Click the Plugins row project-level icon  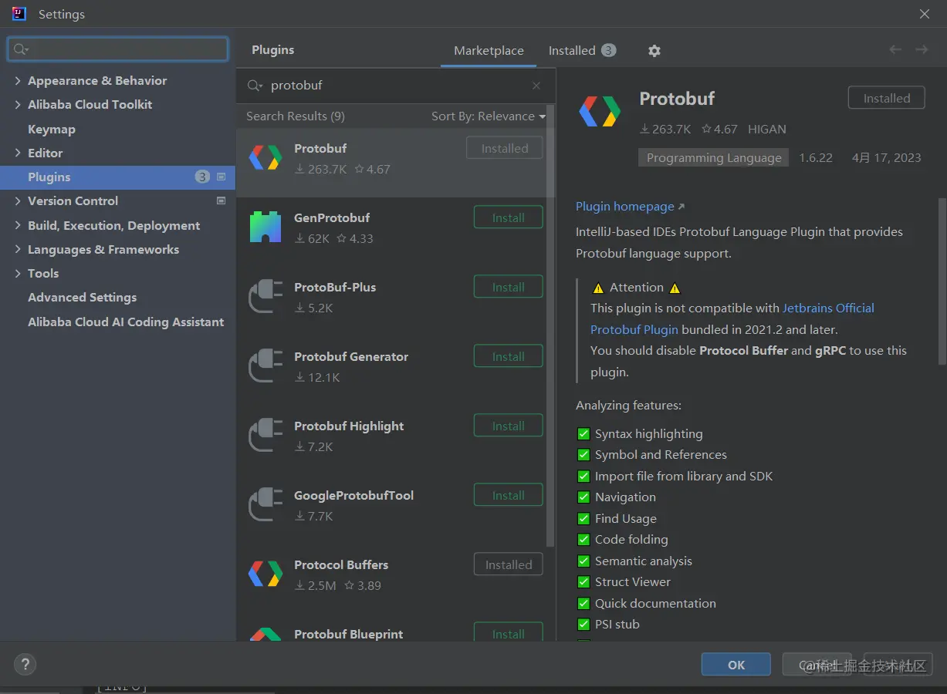(221, 177)
